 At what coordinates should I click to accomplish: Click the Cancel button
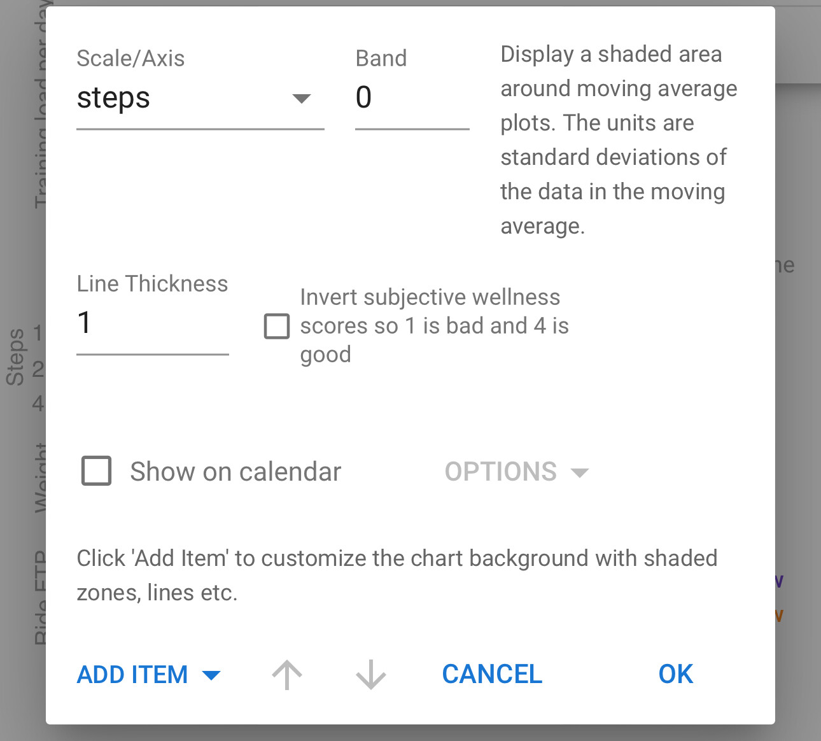pos(492,674)
